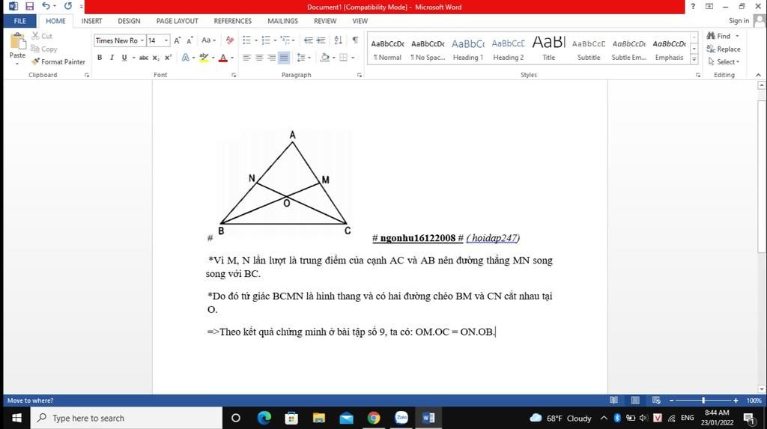This screenshot has width=767, height=429.
Task: Apply Subtitle style
Action: click(x=589, y=49)
